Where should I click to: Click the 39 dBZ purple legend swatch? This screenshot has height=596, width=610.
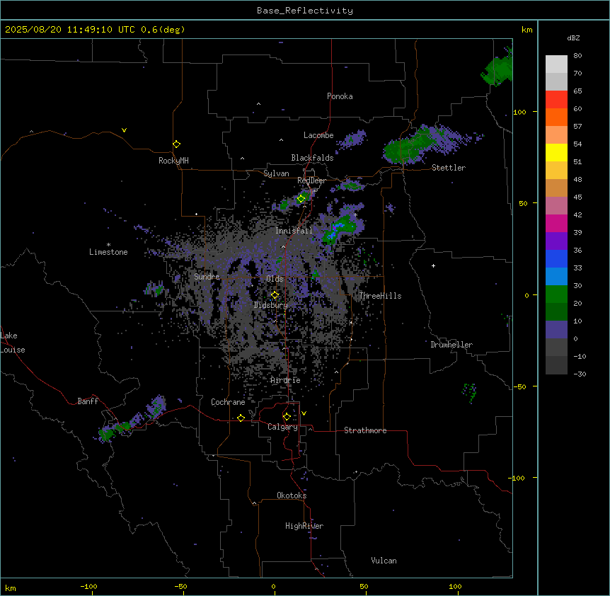(x=556, y=241)
